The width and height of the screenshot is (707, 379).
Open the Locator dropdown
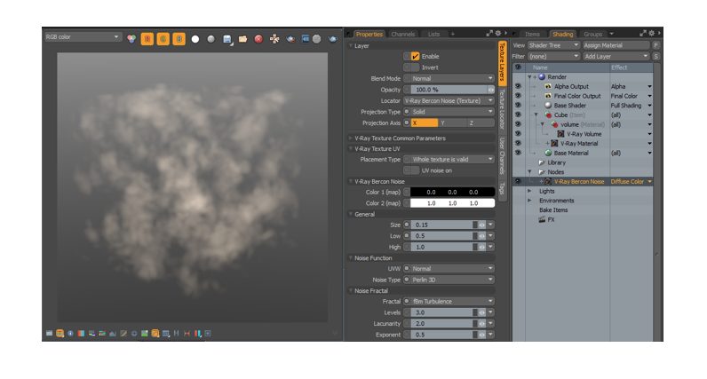449,100
